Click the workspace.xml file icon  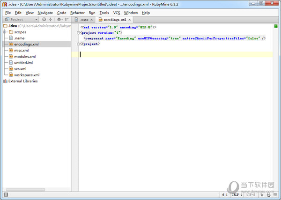pos(11,75)
